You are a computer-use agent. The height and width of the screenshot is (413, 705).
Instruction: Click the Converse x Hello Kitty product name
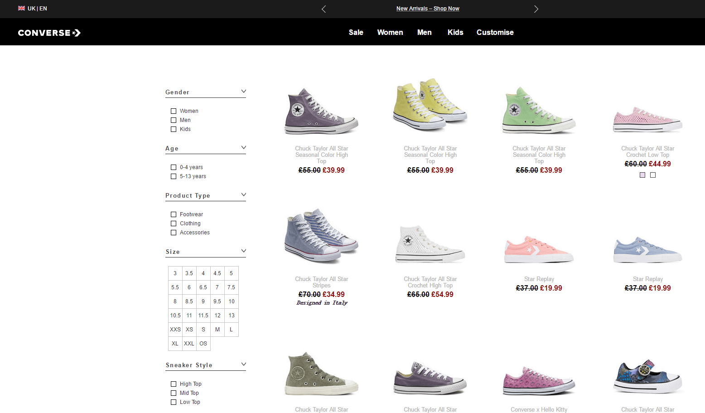539,409
